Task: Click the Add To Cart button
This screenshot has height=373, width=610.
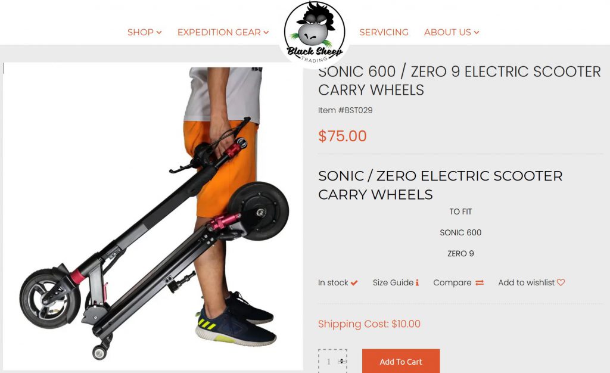Action: [x=401, y=361]
